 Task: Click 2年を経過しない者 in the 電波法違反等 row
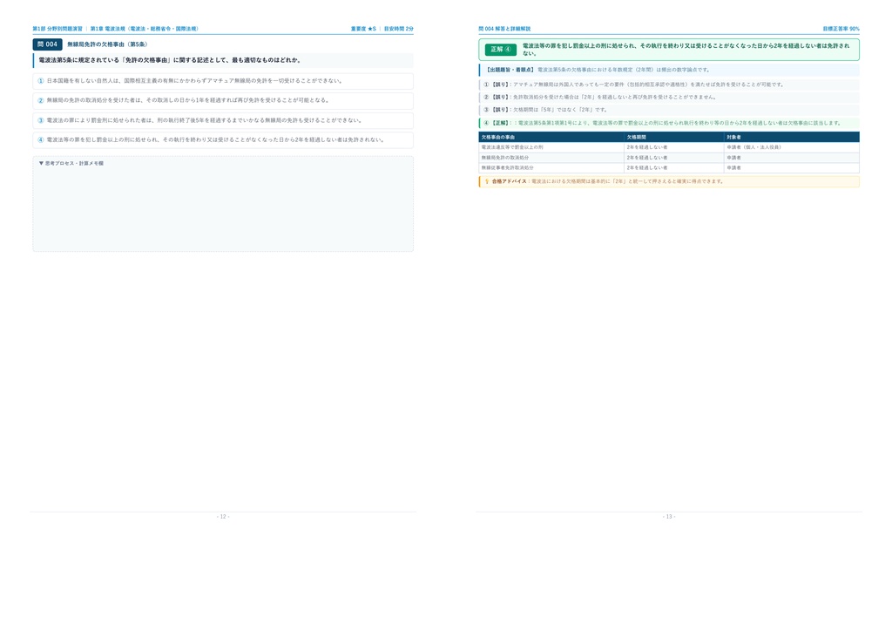(x=674, y=147)
